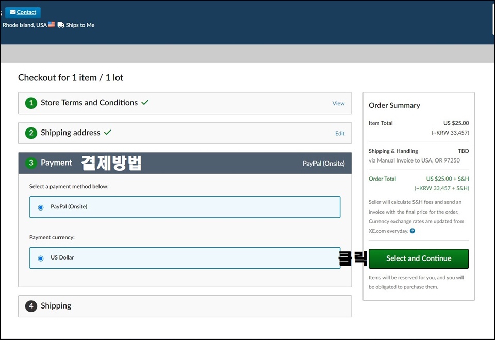Choose the US Dollar currency option box
This screenshot has width=495, height=340.
coord(185,258)
